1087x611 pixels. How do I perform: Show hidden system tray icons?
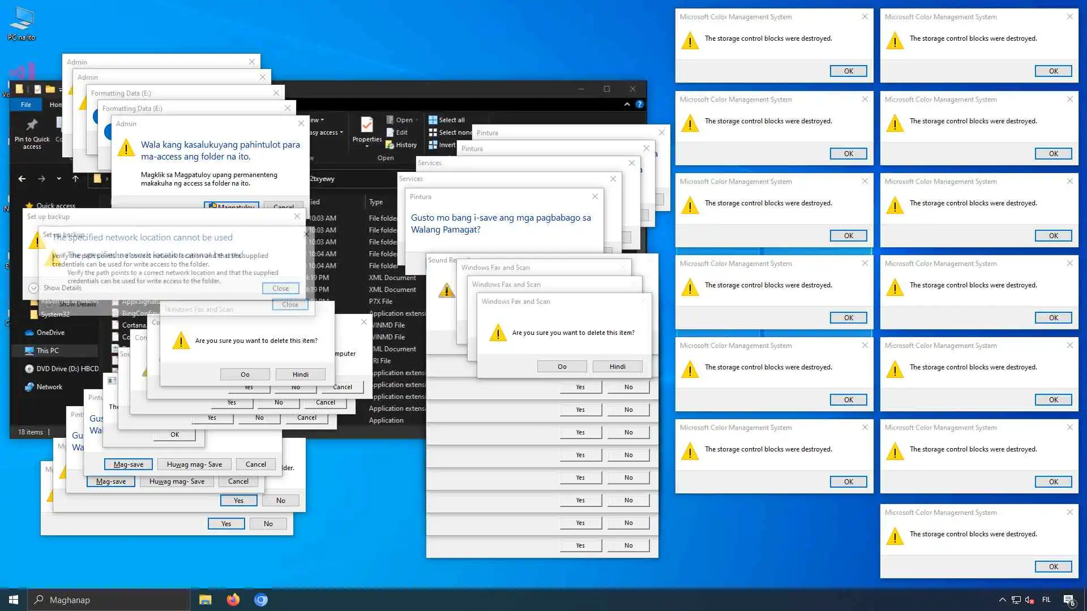pos(1002,600)
